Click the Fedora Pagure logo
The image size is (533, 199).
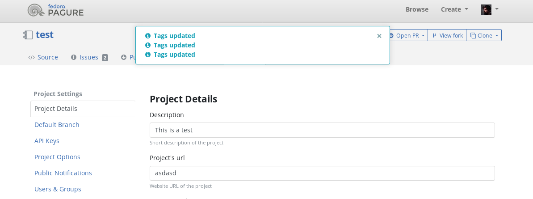pyautogui.click(x=55, y=10)
